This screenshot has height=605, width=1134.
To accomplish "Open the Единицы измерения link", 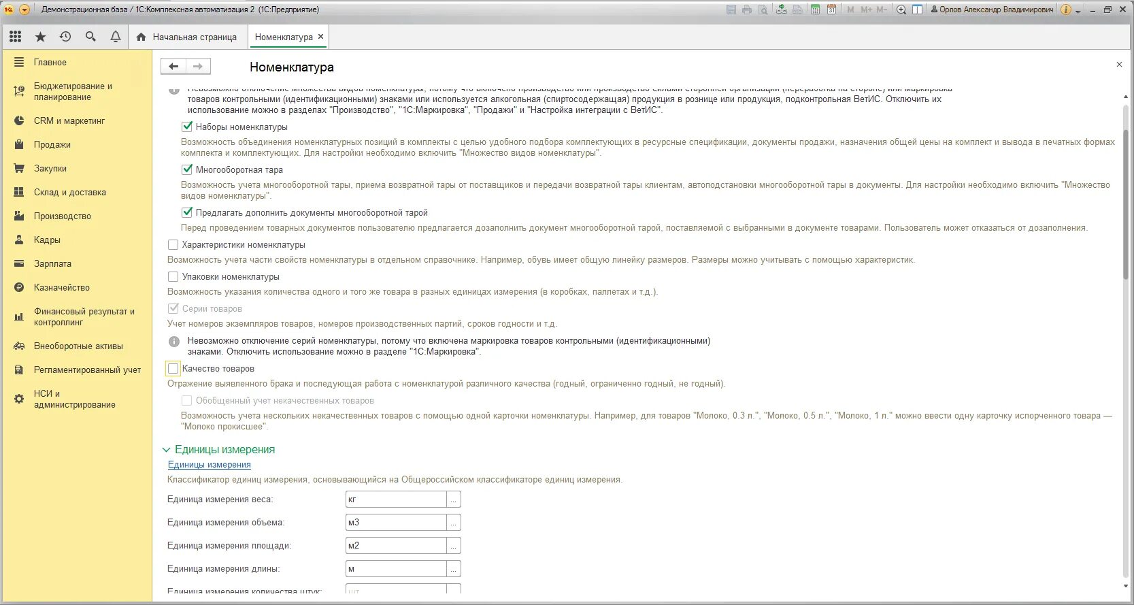I will (x=210, y=464).
